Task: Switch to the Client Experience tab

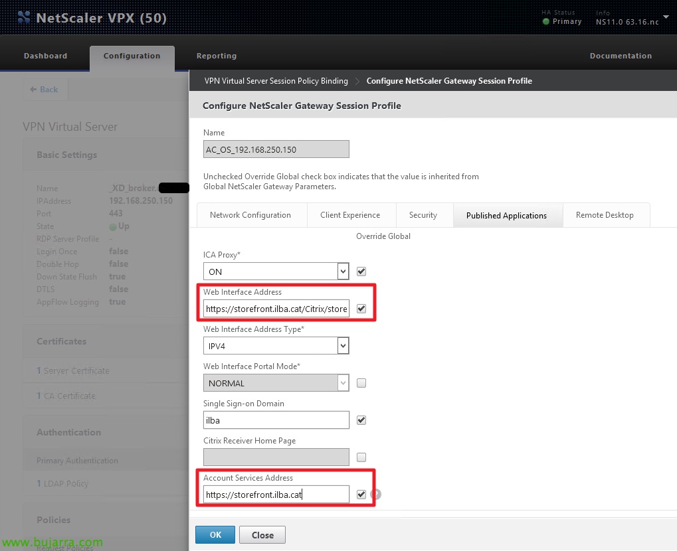Action: point(350,215)
